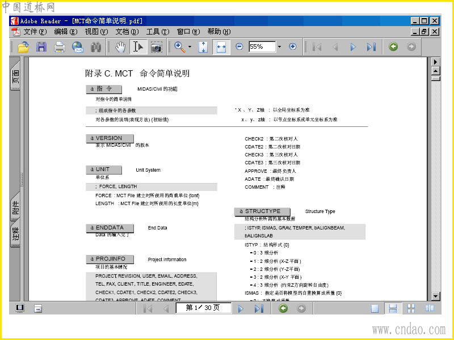Click the PROJINFO heading in document

(110, 259)
